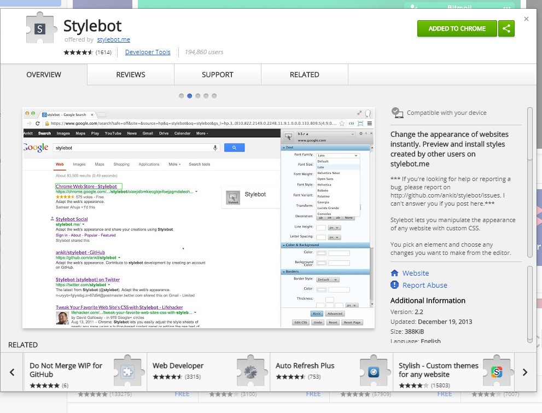Click the left arrow of the Related carousel

(x=11, y=372)
